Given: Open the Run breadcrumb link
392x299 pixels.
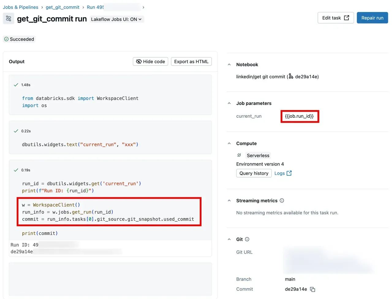Looking at the screenshot, I should point(95,7).
